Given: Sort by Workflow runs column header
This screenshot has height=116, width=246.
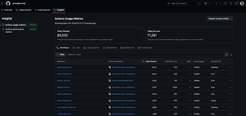Looking at the screenshot, I should pos(171,61).
